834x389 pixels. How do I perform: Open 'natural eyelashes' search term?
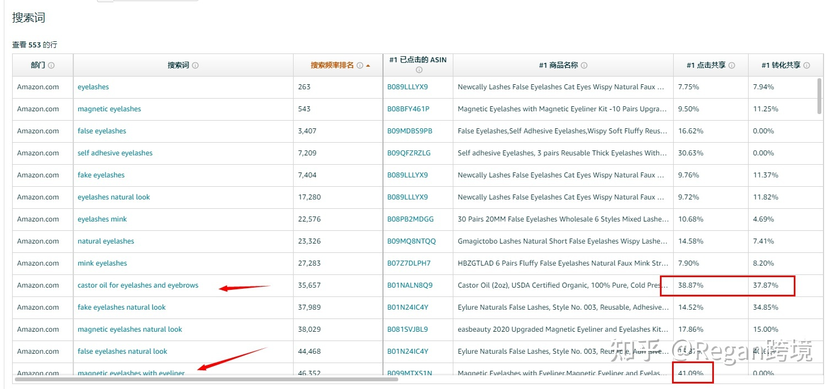pos(106,241)
